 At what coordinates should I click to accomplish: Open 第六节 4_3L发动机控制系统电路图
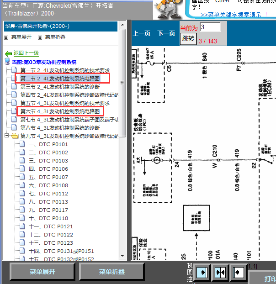(x=60, y=111)
